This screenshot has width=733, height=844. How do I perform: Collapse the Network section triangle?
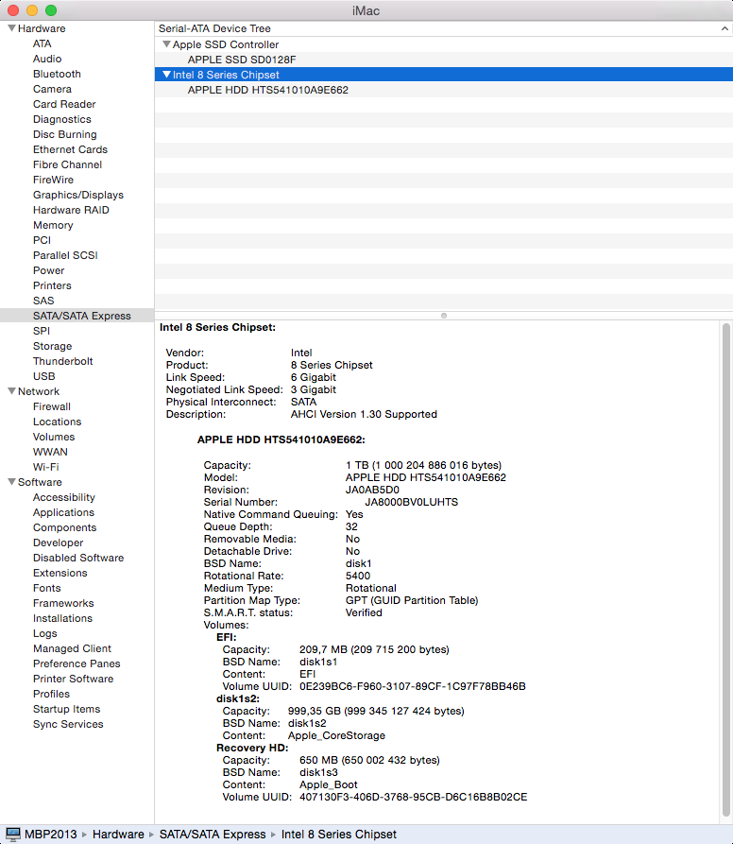(11, 391)
